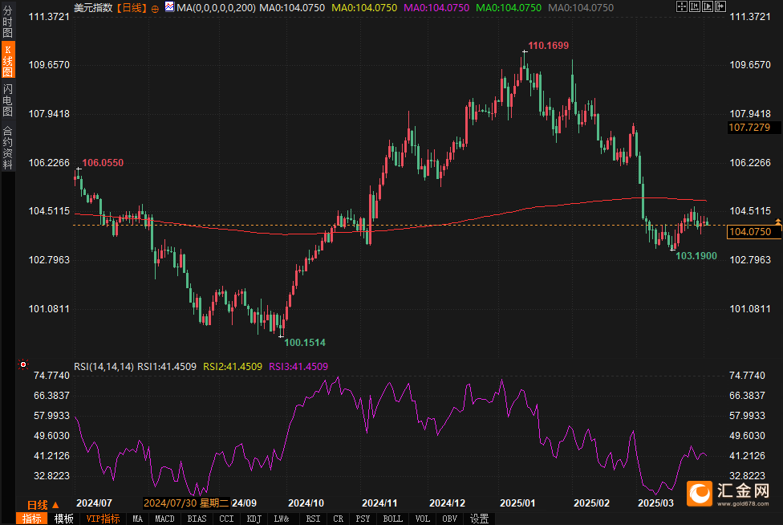
Task: Click the 2025/01 timeline label
Action: pos(517,503)
